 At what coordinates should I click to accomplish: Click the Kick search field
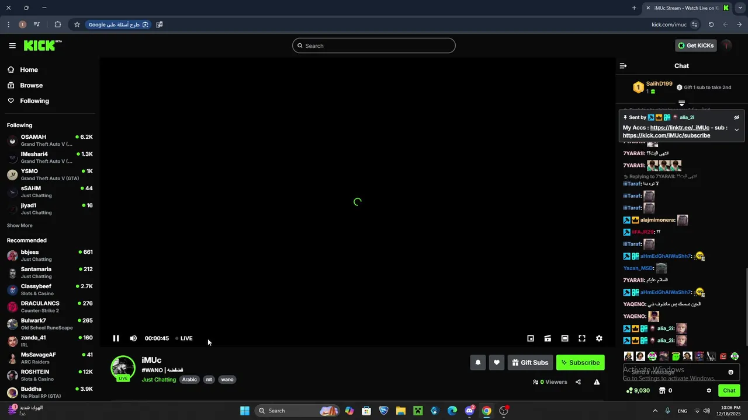click(x=374, y=45)
